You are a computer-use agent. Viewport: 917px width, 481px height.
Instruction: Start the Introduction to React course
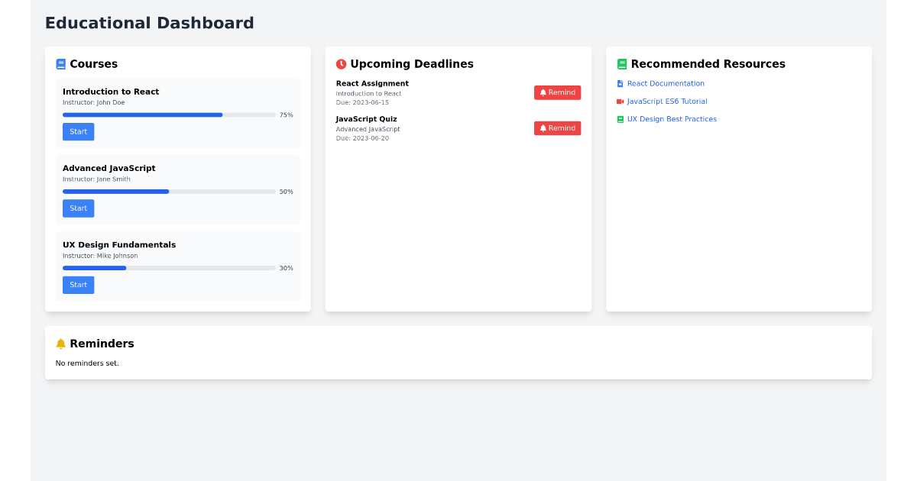(78, 131)
